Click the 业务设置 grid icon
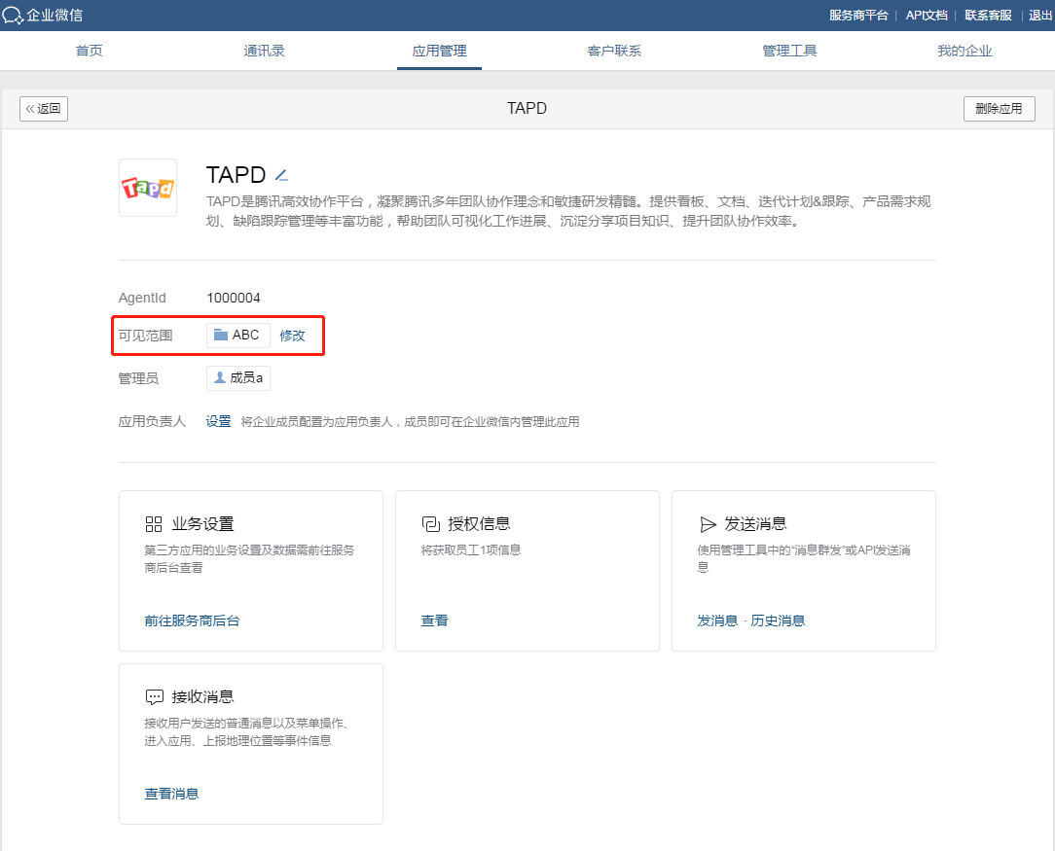The width and height of the screenshot is (1055, 851). (x=154, y=524)
